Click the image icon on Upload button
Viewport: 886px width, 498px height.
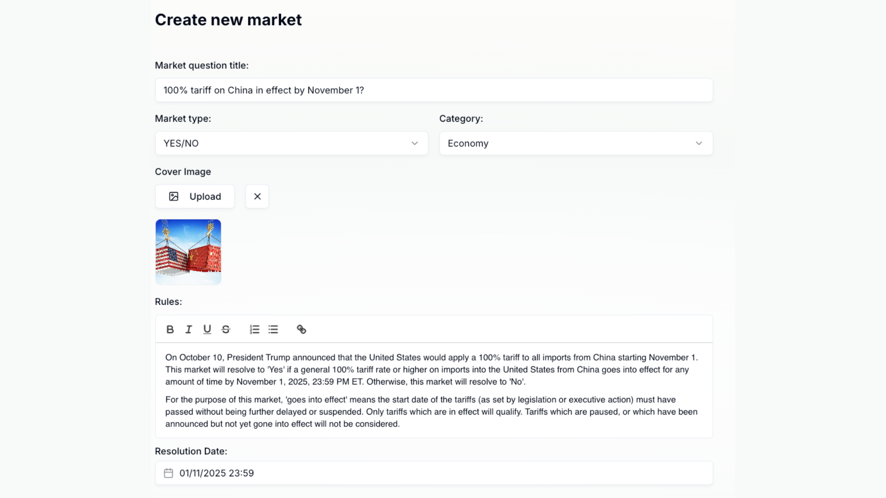pyautogui.click(x=174, y=196)
